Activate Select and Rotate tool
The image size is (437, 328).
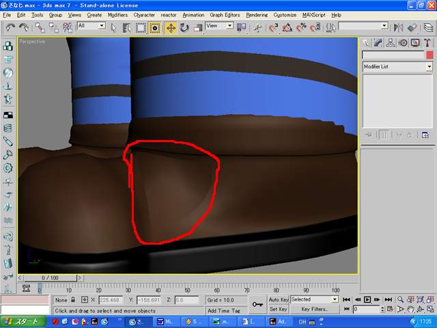(184, 28)
